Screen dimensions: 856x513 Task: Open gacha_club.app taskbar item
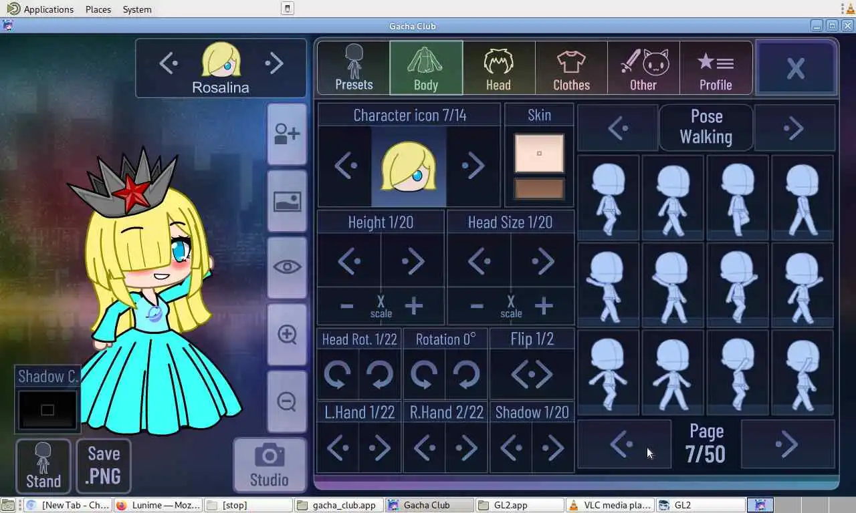point(338,505)
